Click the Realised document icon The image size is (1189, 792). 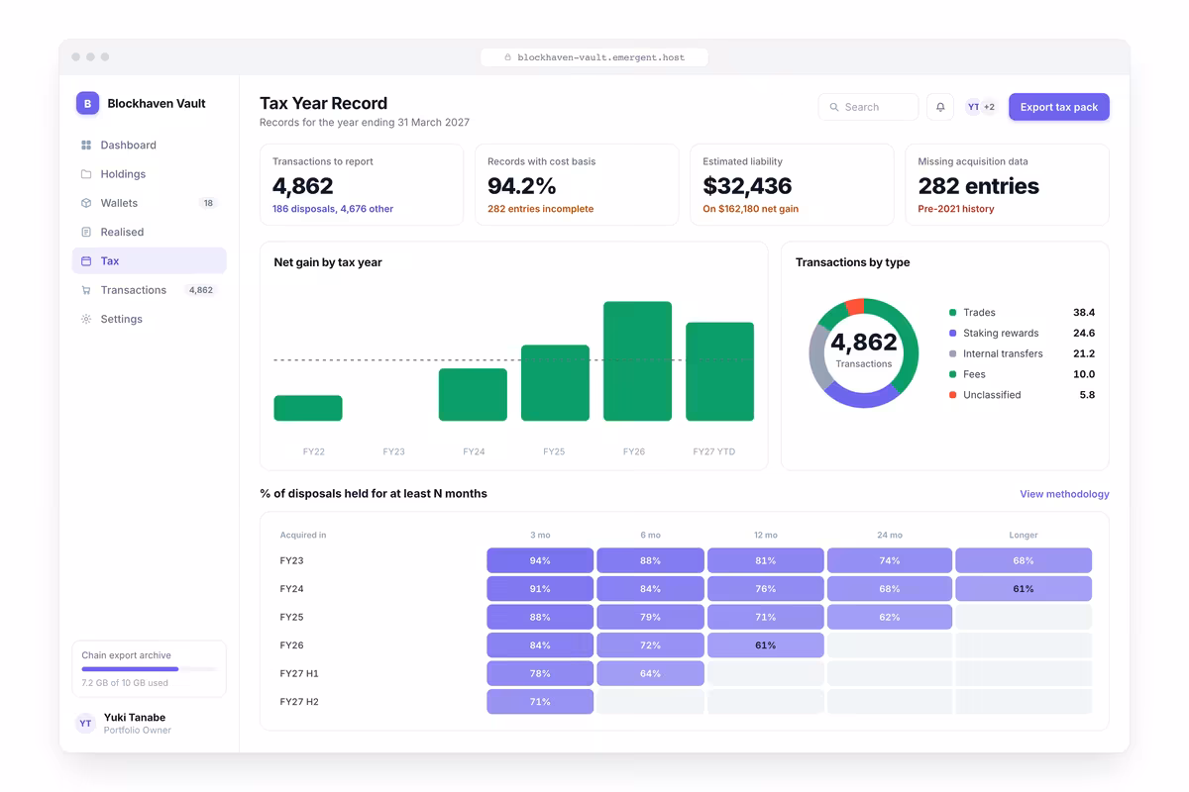coord(86,232)
